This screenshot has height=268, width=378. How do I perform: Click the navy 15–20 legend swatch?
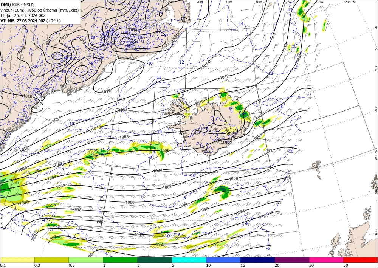[x=258, y=260]
